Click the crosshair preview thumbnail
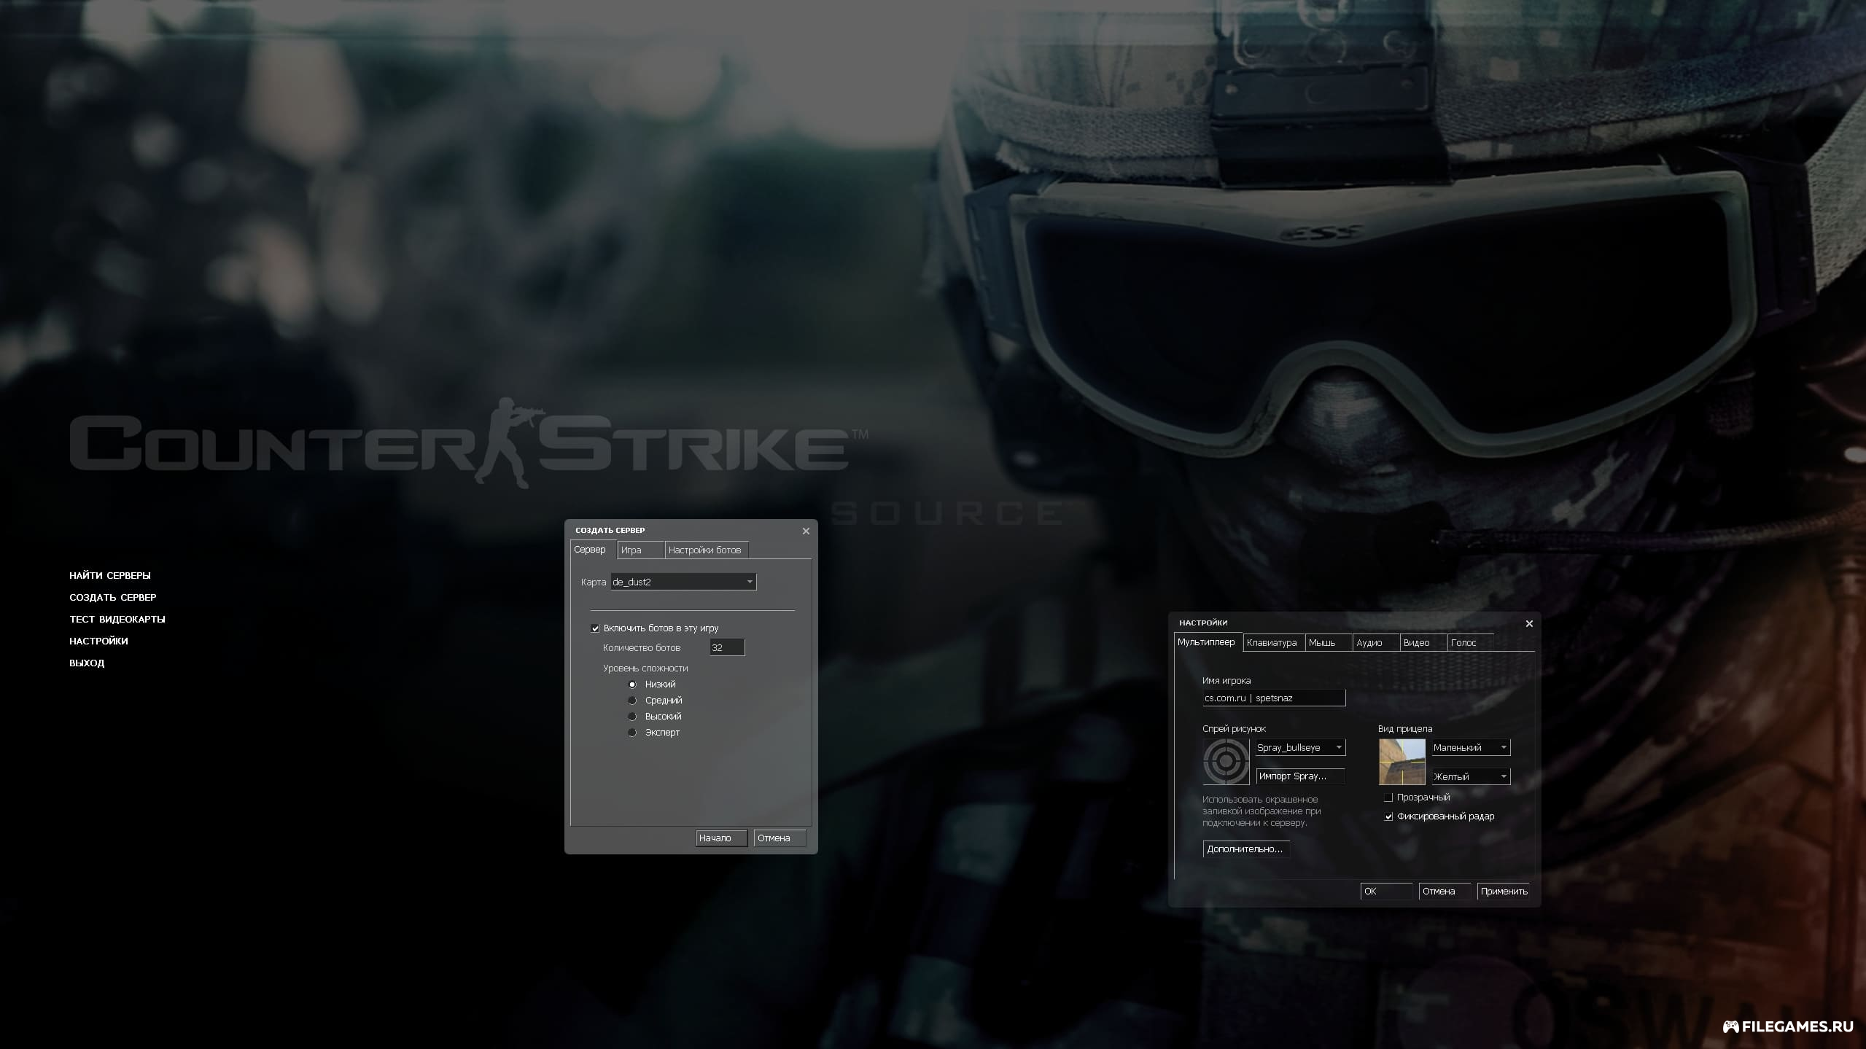The width and height of the screenshot is (1866, 1049). pos(1402,761)
